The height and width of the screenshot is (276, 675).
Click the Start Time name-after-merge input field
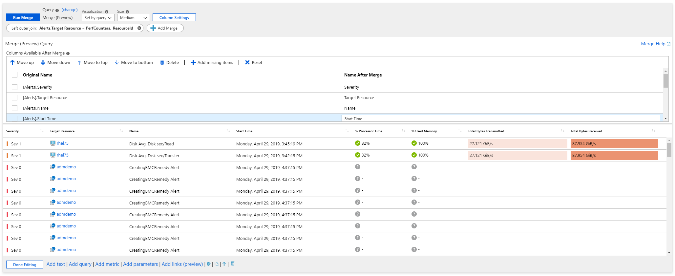point(500,118)
